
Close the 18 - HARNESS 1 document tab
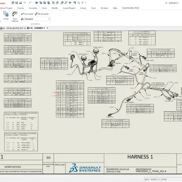pyautogui.click(x=48, y=28)
